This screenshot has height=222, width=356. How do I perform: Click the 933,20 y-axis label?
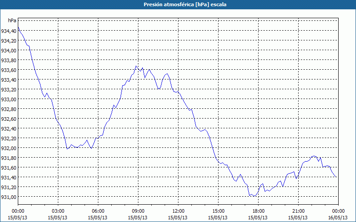click(9, 89)
